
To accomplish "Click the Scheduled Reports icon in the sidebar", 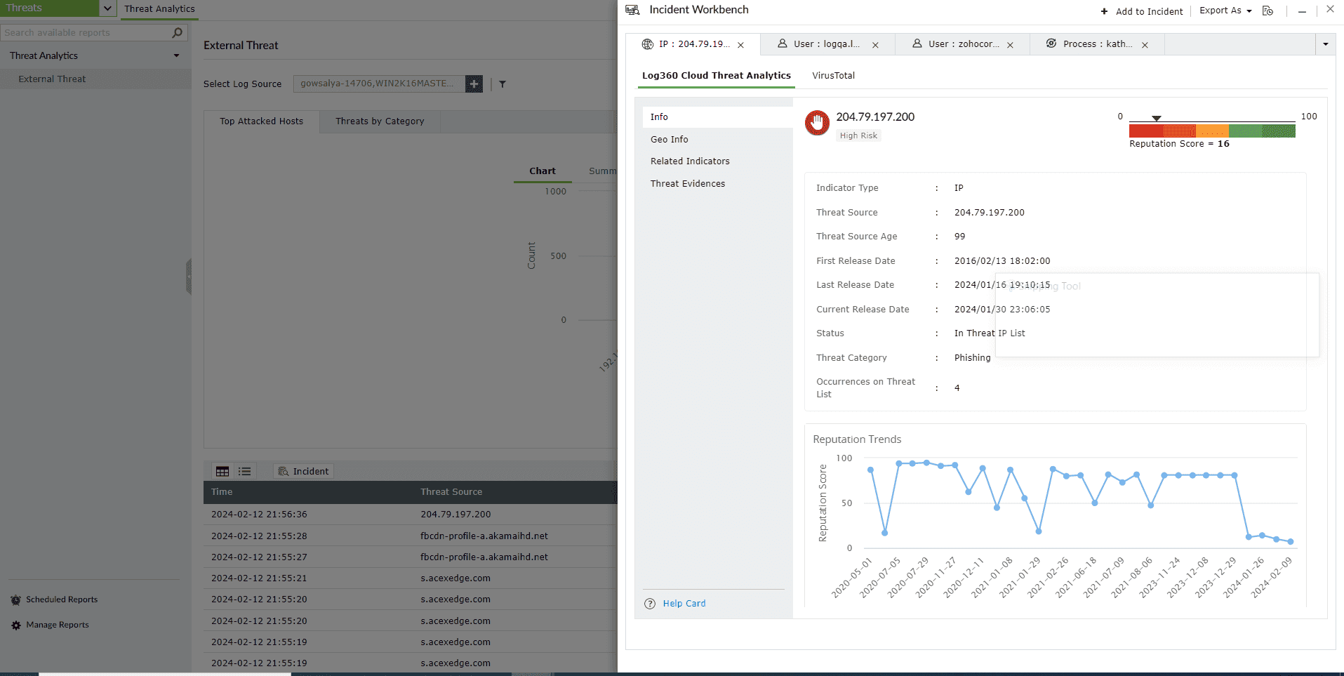I will point(15,599).
